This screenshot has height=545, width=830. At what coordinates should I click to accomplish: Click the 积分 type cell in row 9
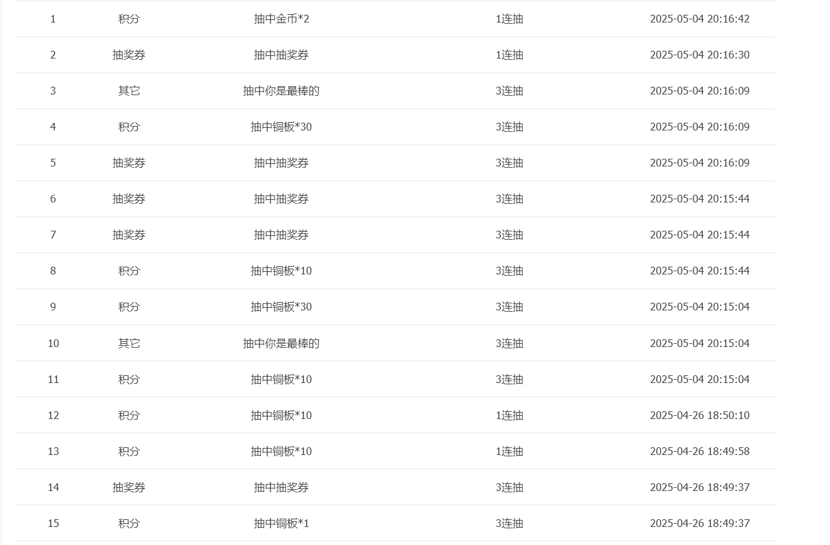(x=129, y=307)
